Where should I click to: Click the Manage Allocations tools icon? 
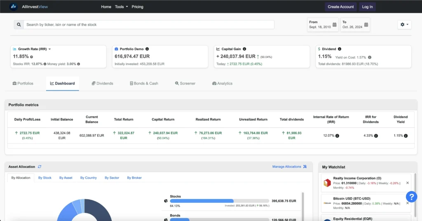(x=305, y=167)
